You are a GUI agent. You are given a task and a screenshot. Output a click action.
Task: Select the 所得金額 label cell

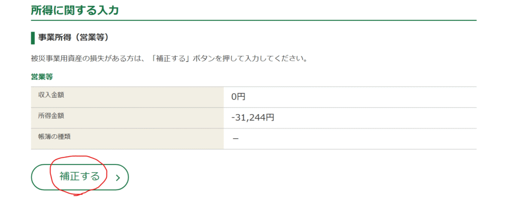51,116
